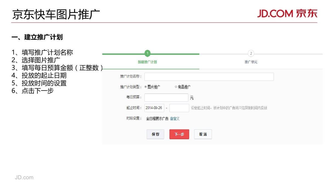
Task: Click step 1 circle in progress bar
Action: tap(148, 53)
